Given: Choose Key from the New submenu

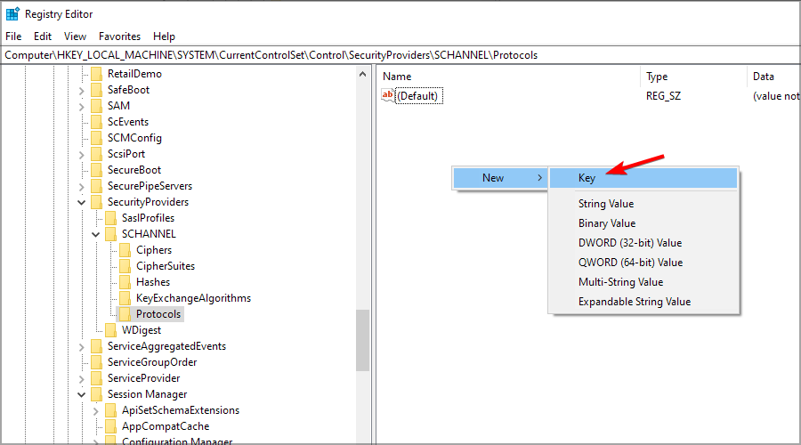Looking at the screenshot, I should click(643, 178).
